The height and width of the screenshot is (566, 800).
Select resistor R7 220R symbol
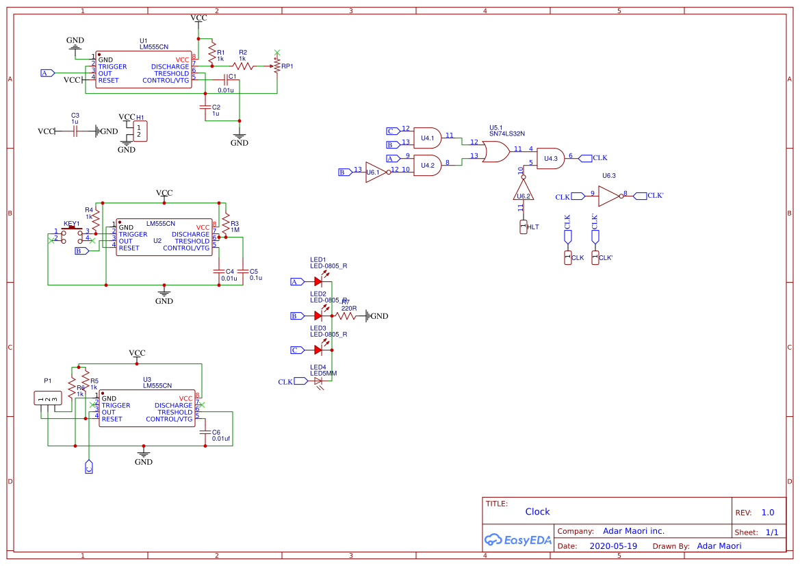pyautogui.click(x=346, y=316)
